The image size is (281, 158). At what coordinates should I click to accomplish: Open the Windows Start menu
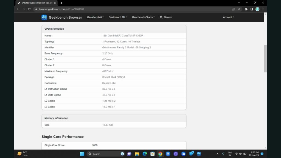[82, 154]
